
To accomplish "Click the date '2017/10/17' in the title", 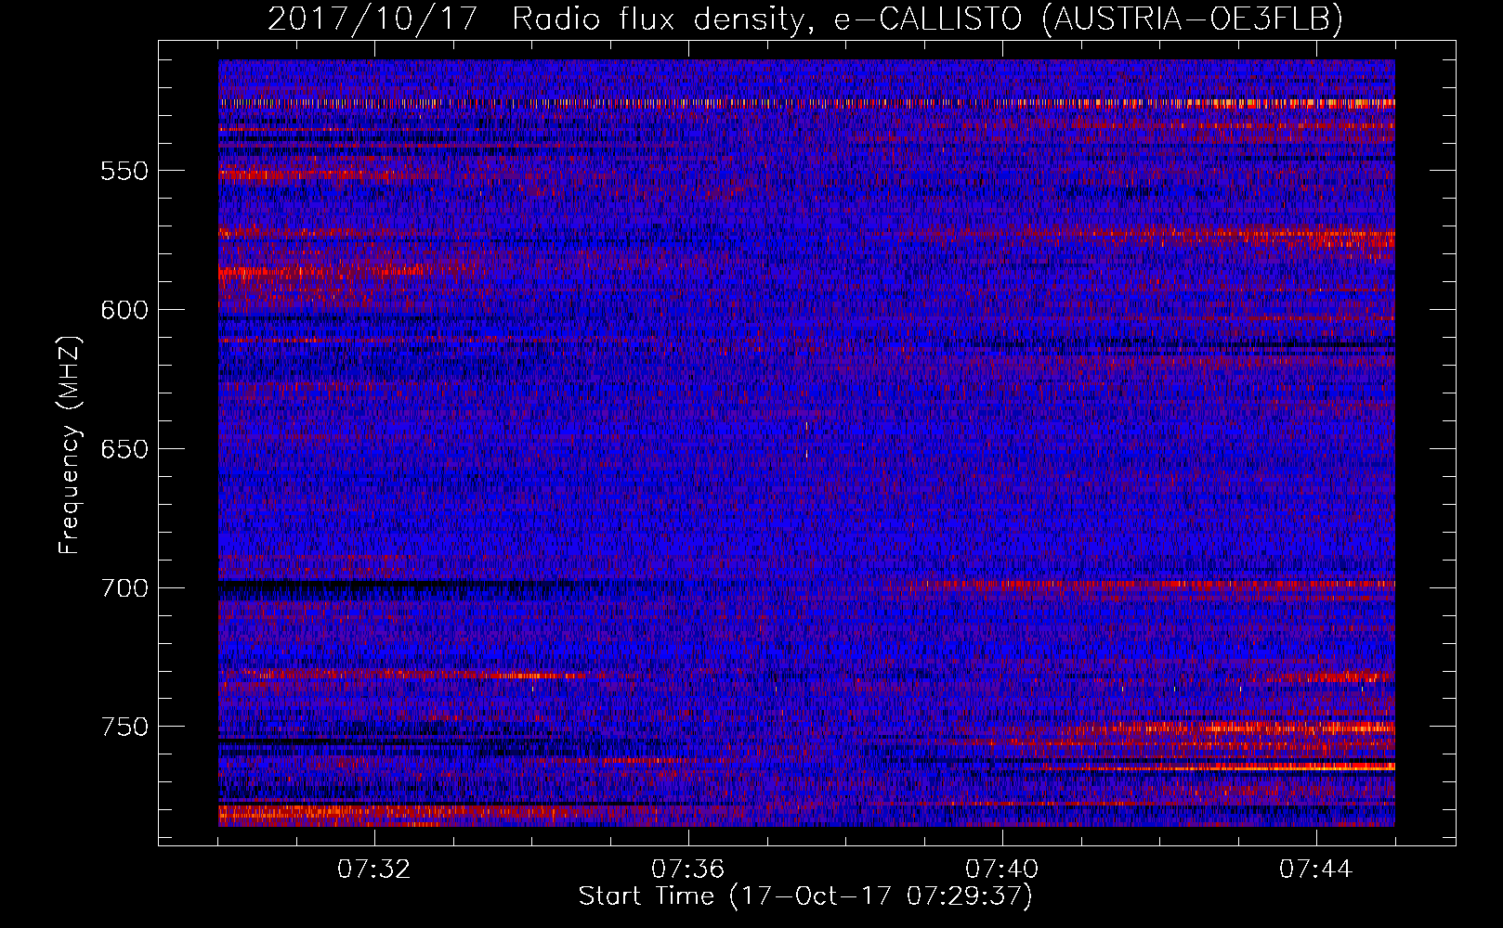I will (x=372, y=19).
